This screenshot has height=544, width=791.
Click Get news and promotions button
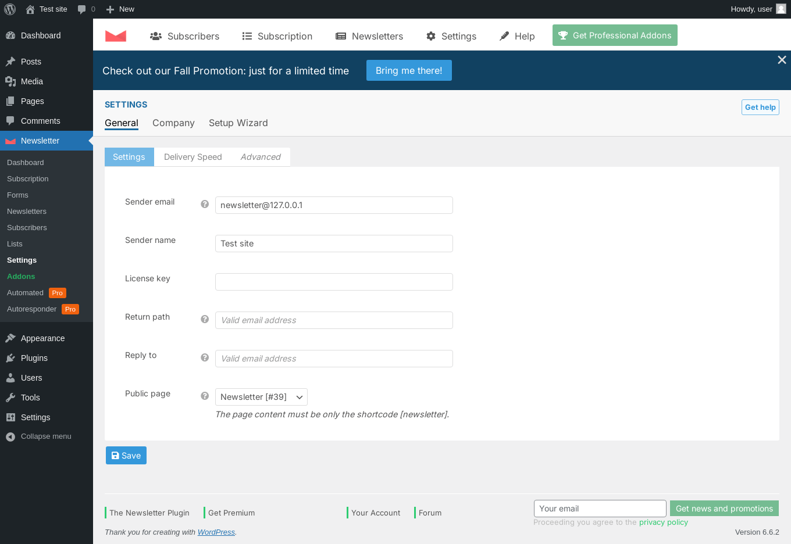(x=724, y=509)
